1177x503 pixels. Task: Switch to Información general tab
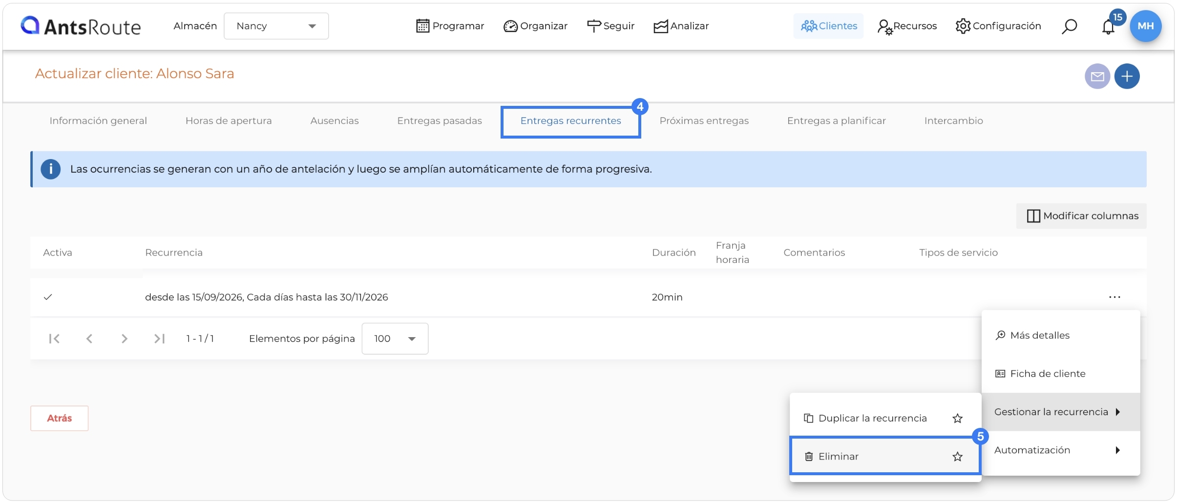[98, 121]
